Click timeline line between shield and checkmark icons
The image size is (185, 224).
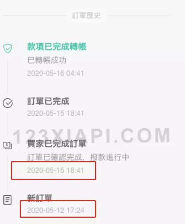[7, 76]
